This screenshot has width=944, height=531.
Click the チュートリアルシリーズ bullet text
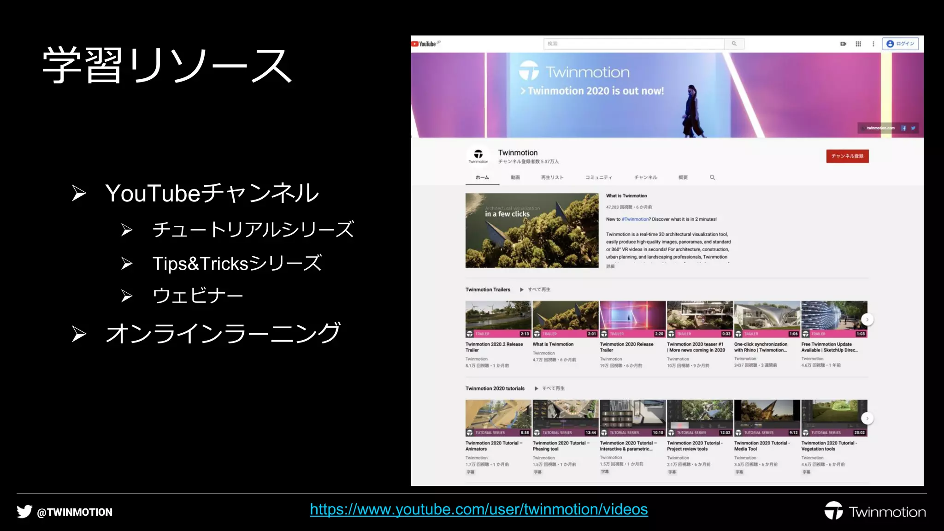(253, 230)
